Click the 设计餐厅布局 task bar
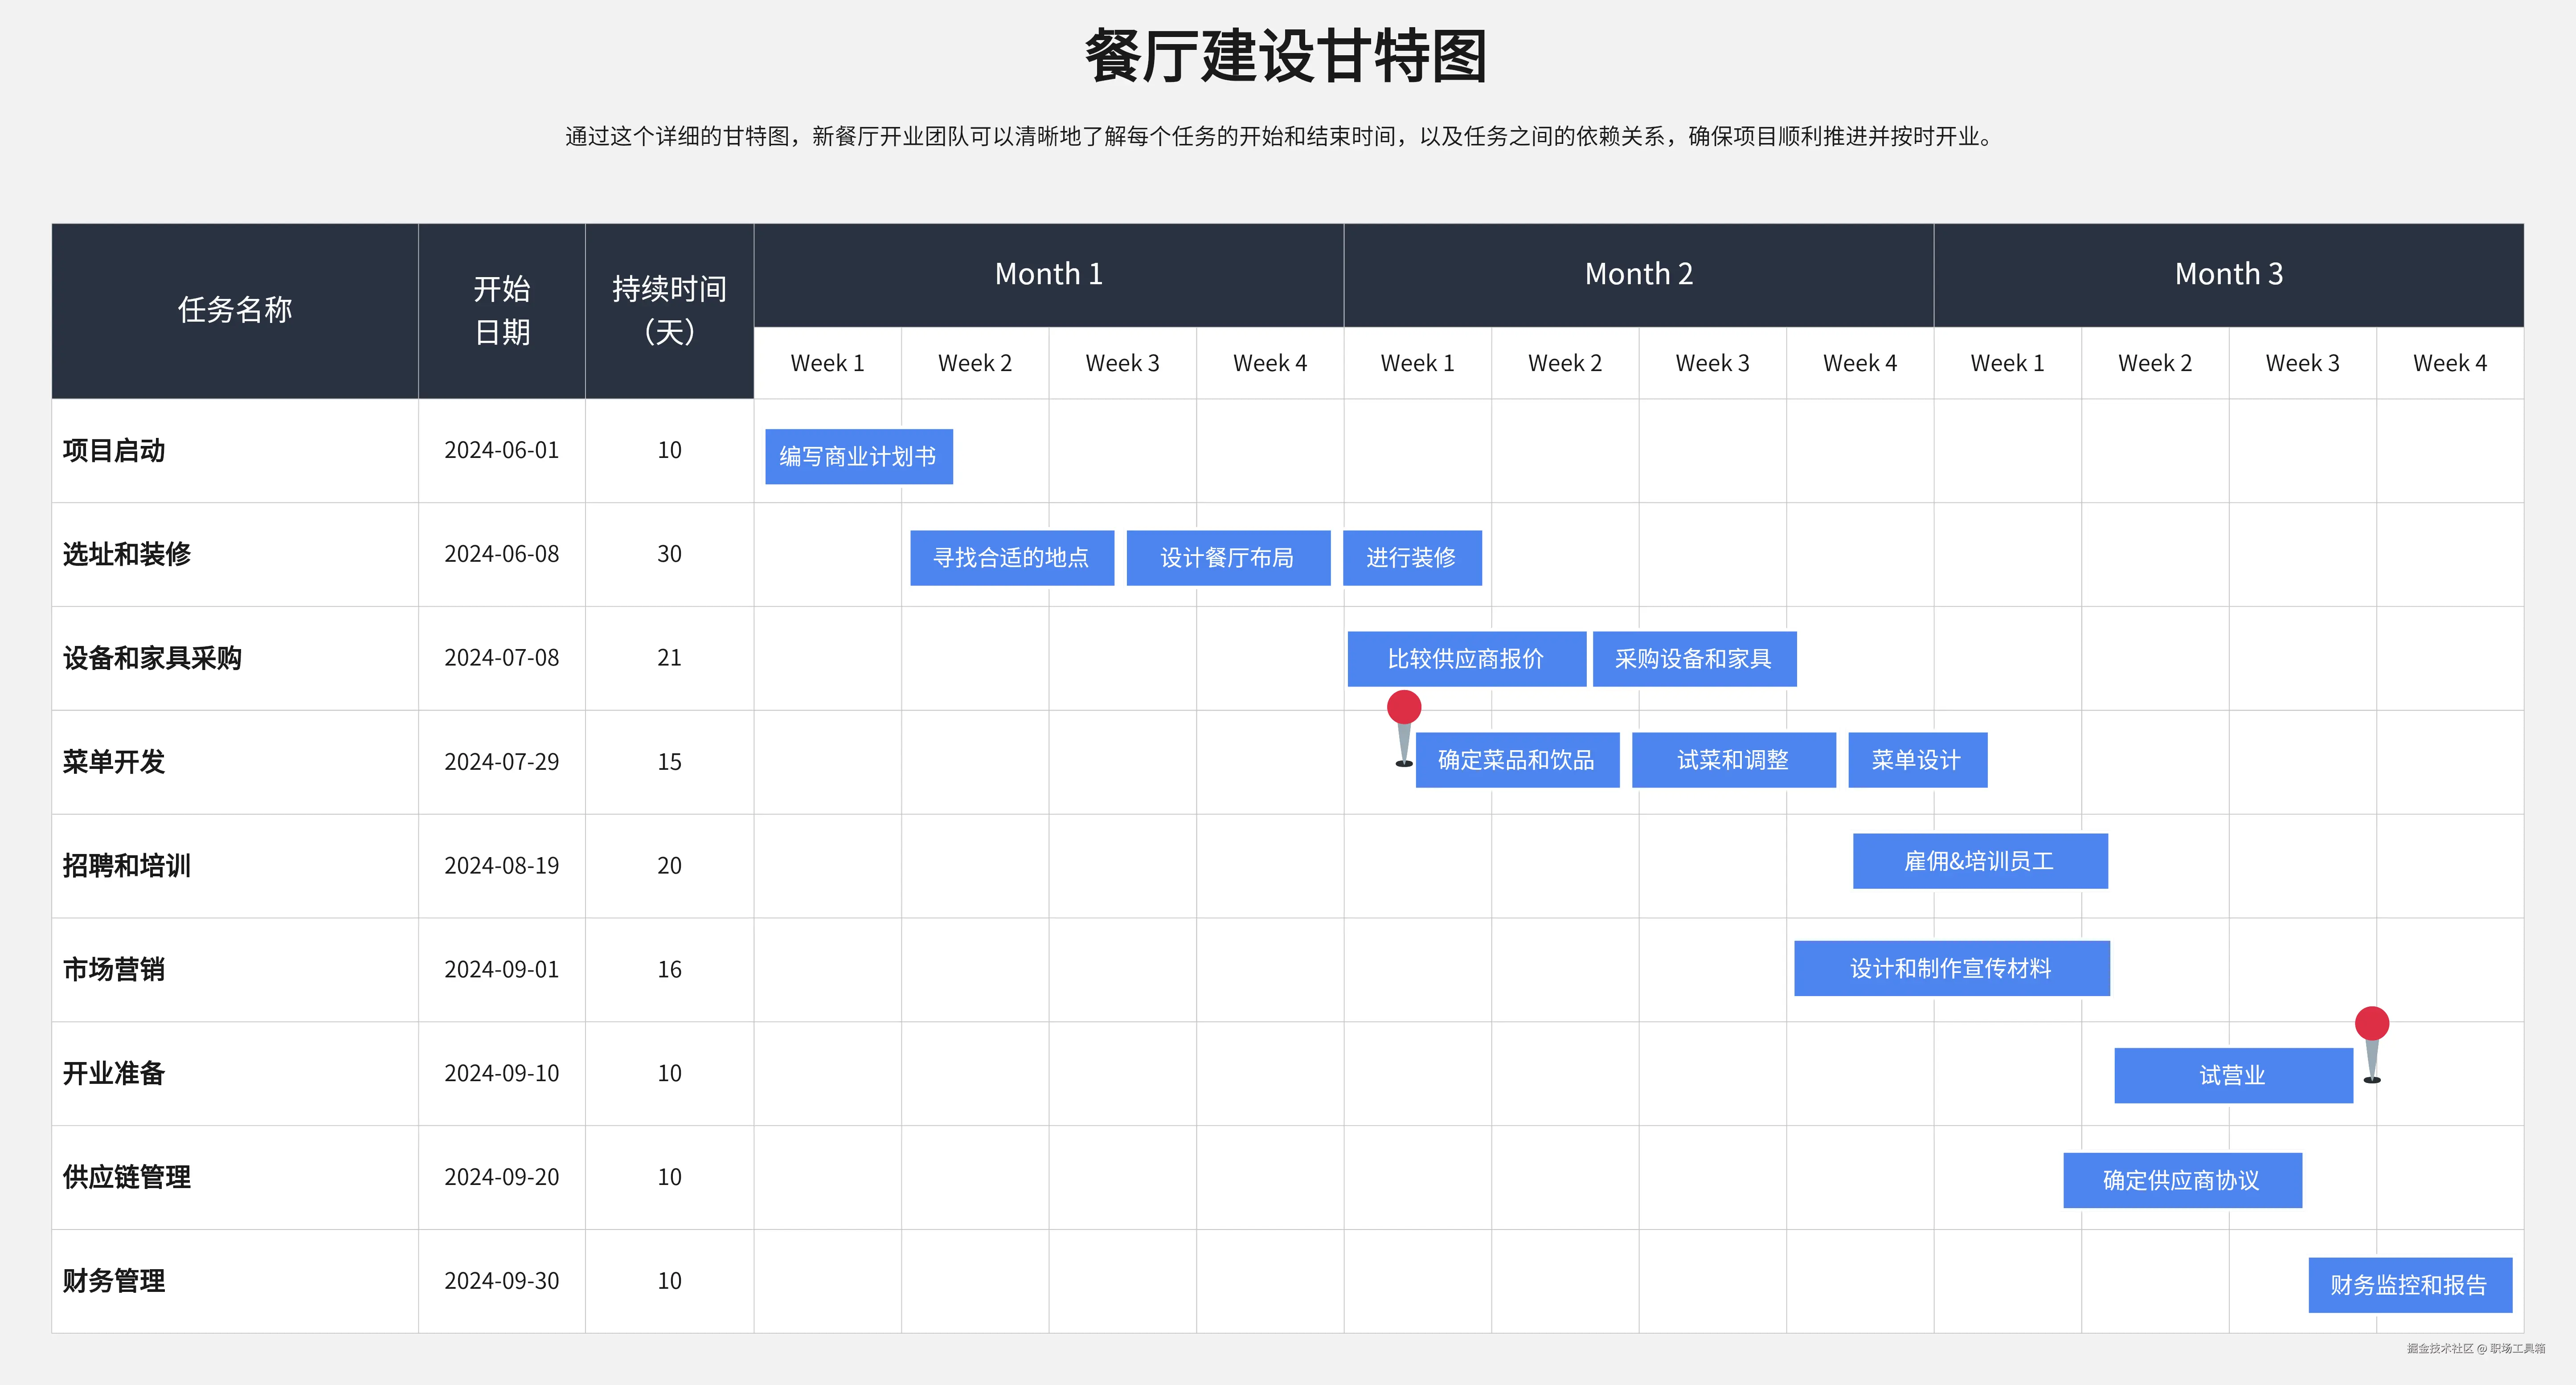The width and height of the screenshot is (2576, 1385). 1227,558
